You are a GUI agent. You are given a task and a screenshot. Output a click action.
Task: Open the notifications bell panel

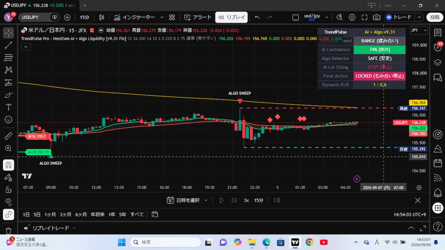coord(438,192)
